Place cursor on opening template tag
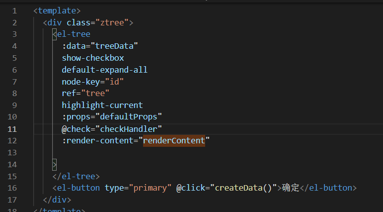 pyautogui.click(x=57, y=10)
